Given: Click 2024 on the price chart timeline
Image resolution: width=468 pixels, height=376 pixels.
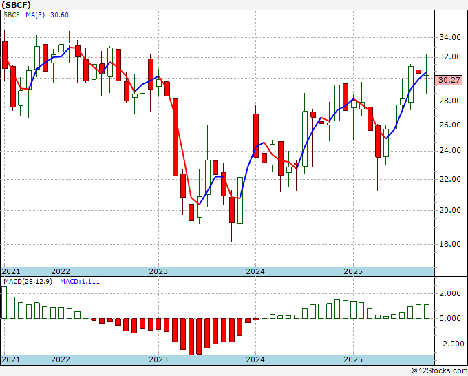Looking at the screenshot, I should (255, 271).
